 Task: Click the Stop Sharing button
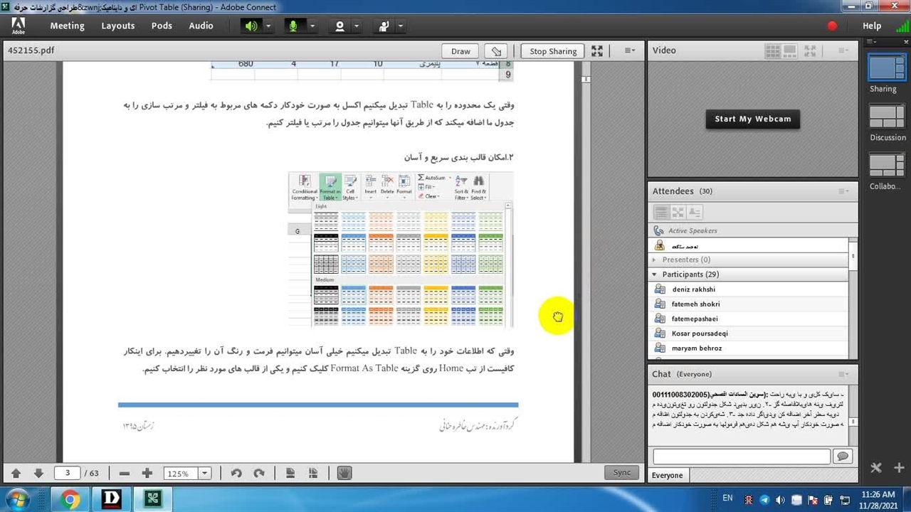[x=552, y=51]
